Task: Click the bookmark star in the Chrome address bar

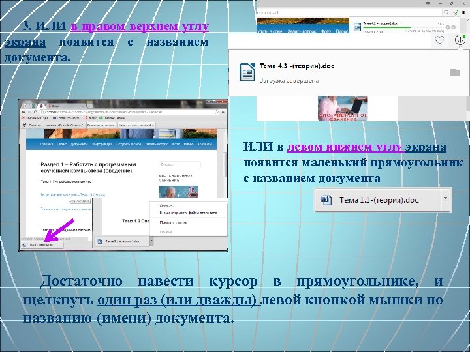Action: click(217, 112)
